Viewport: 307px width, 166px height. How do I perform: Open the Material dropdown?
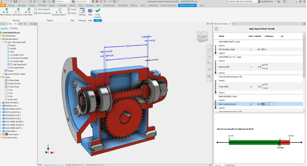[70, 1]
